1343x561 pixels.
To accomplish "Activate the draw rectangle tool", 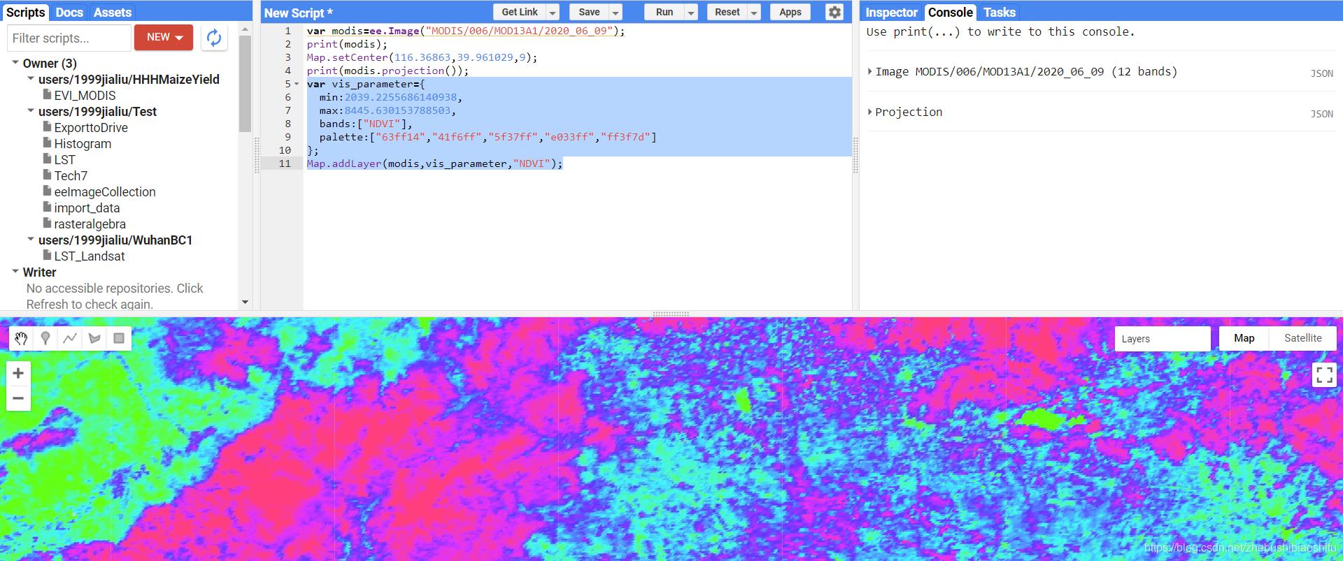I will coord(119,339).
